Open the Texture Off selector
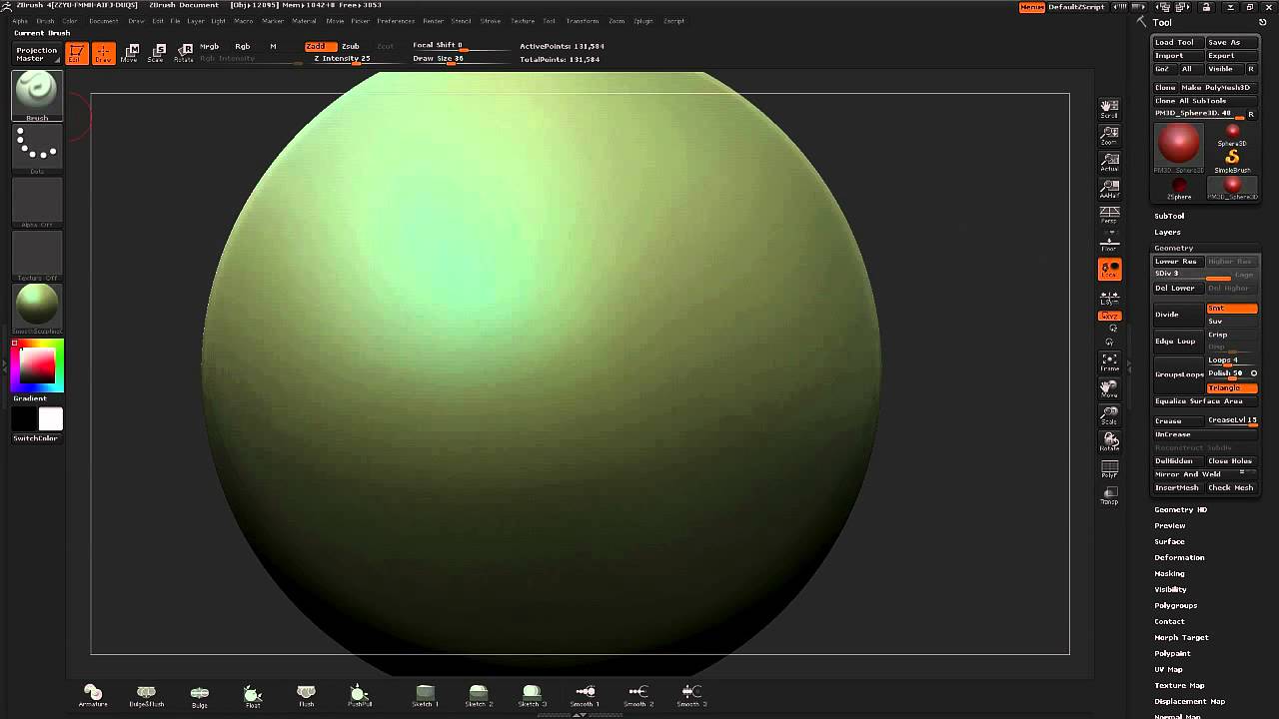This screenshot has width=1279, height=719. (37, 256)
